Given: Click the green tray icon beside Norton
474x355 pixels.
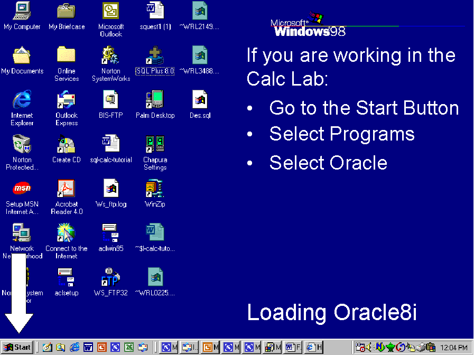Looking at the screenshot, I should pyautogui.click(x=391, y=348).
